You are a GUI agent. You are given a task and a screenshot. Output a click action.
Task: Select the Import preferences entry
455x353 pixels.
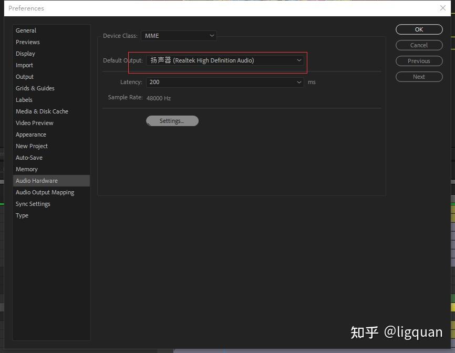coord(24,65)
